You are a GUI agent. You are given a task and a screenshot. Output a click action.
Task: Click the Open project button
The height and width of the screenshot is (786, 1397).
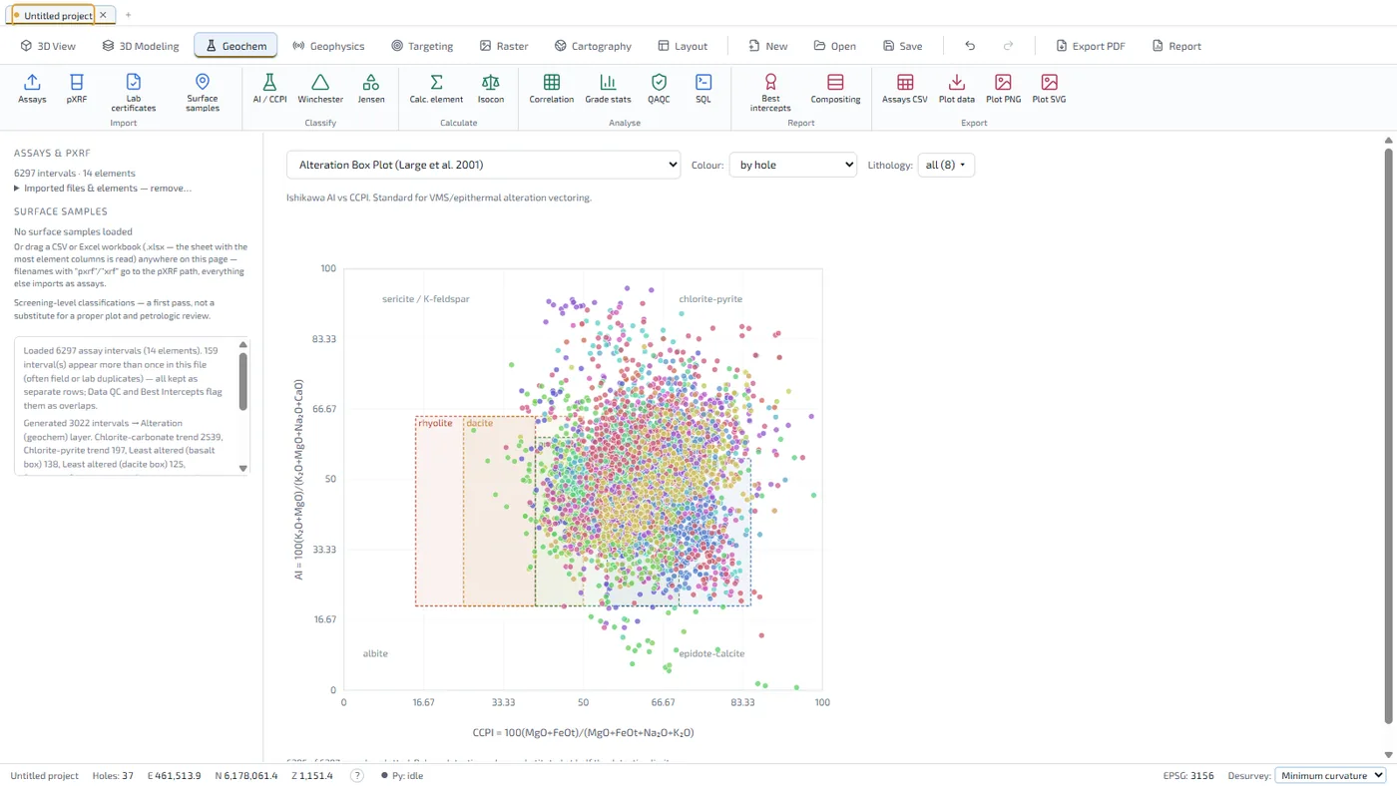coord(835,46)
